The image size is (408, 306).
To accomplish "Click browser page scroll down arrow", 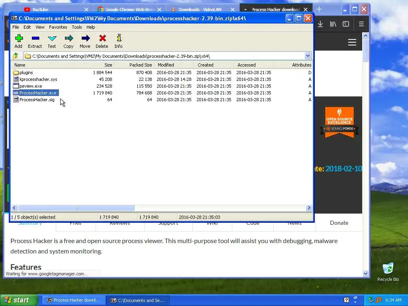I will [365, 273].
